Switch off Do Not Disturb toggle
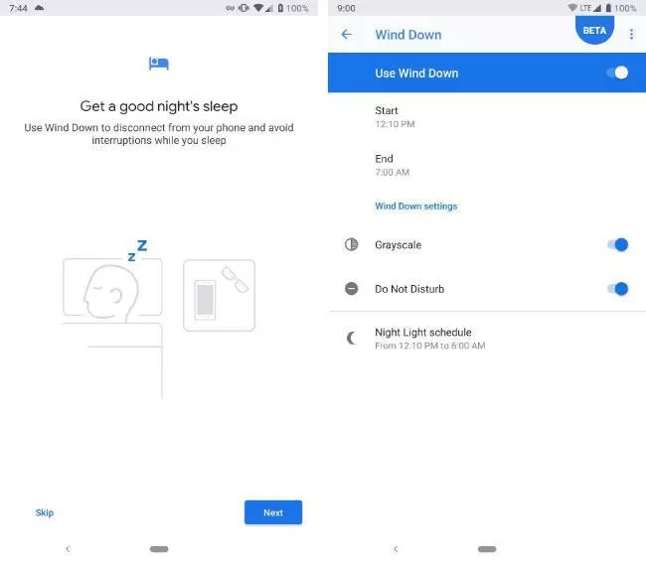The image size is (646, 565). (x=617, y=289)
